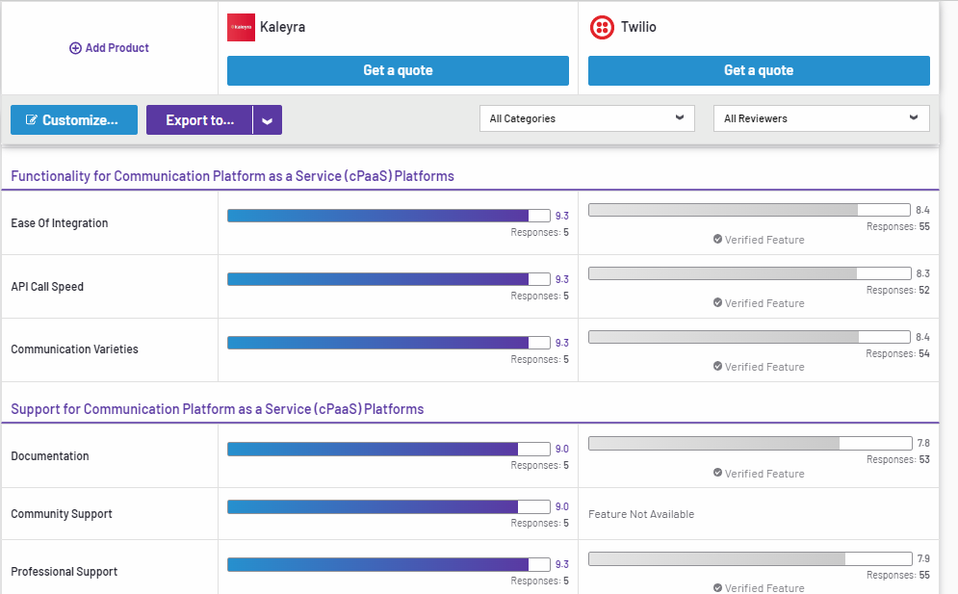The width and height of the screenshot is (958, 594).
Task: Select the Ease Of Integration row label
Action: point(60,223)
